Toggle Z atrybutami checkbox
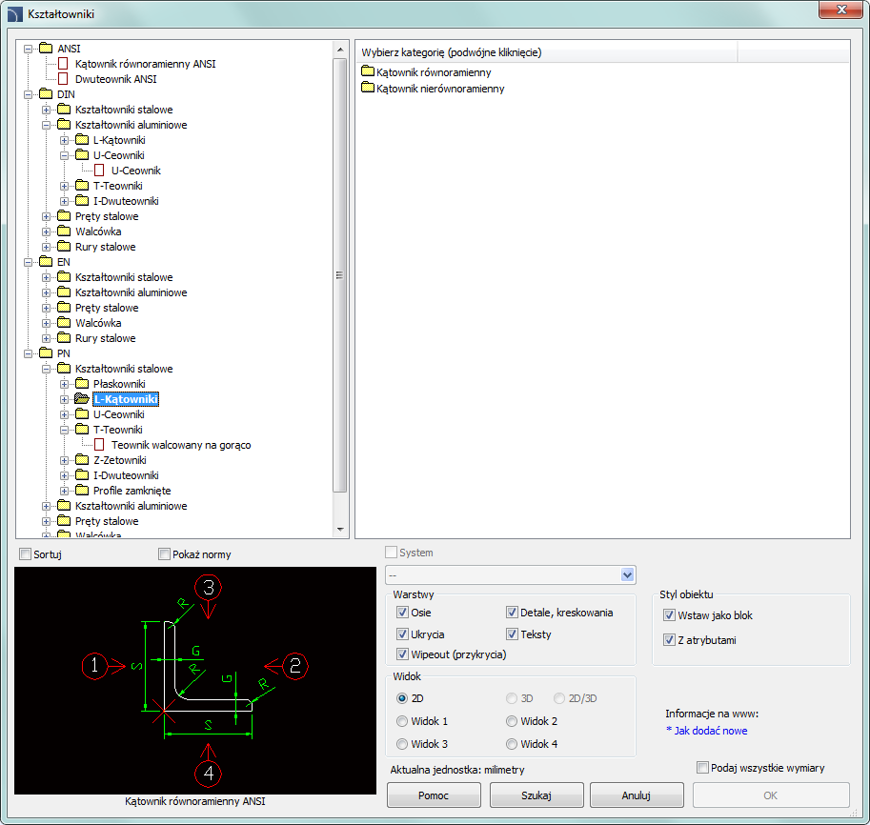The image size is (870, 825). point(669,640)
